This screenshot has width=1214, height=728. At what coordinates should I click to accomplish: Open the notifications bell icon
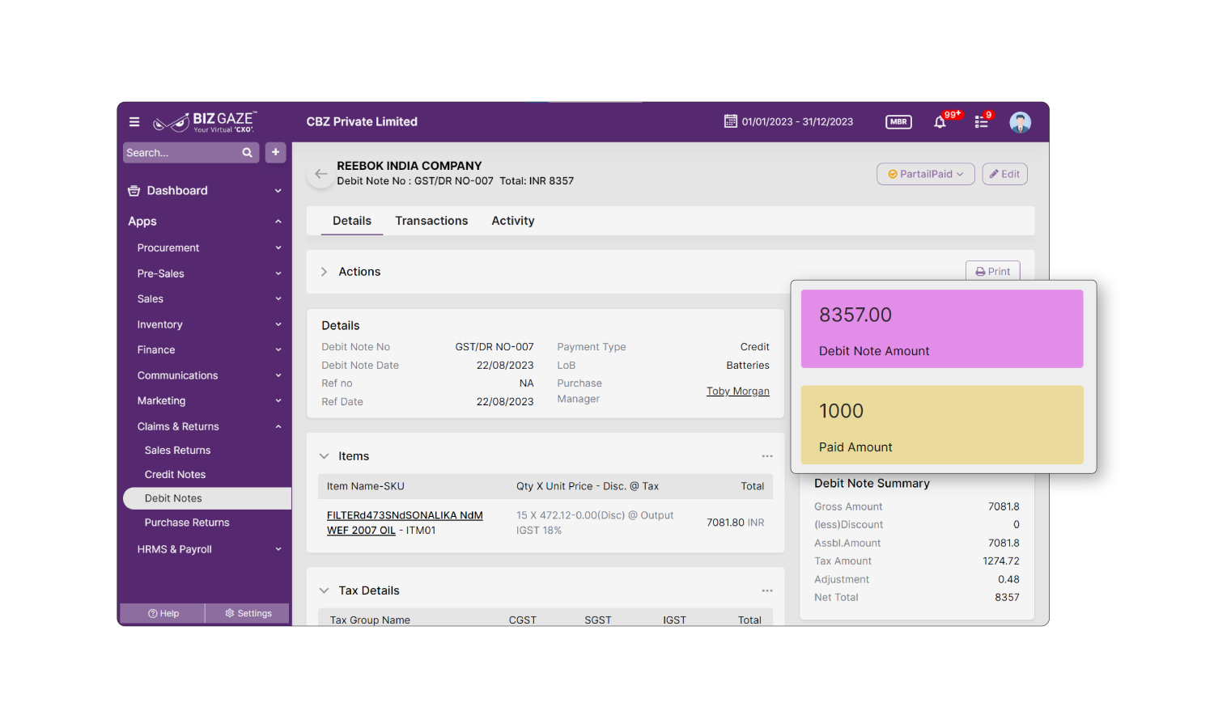tap(940, 122)
